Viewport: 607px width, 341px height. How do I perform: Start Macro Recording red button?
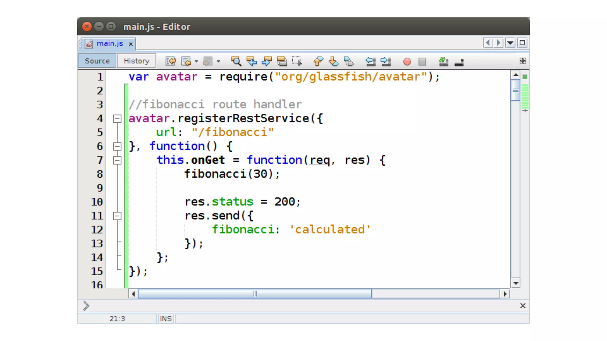coord(407,62)
